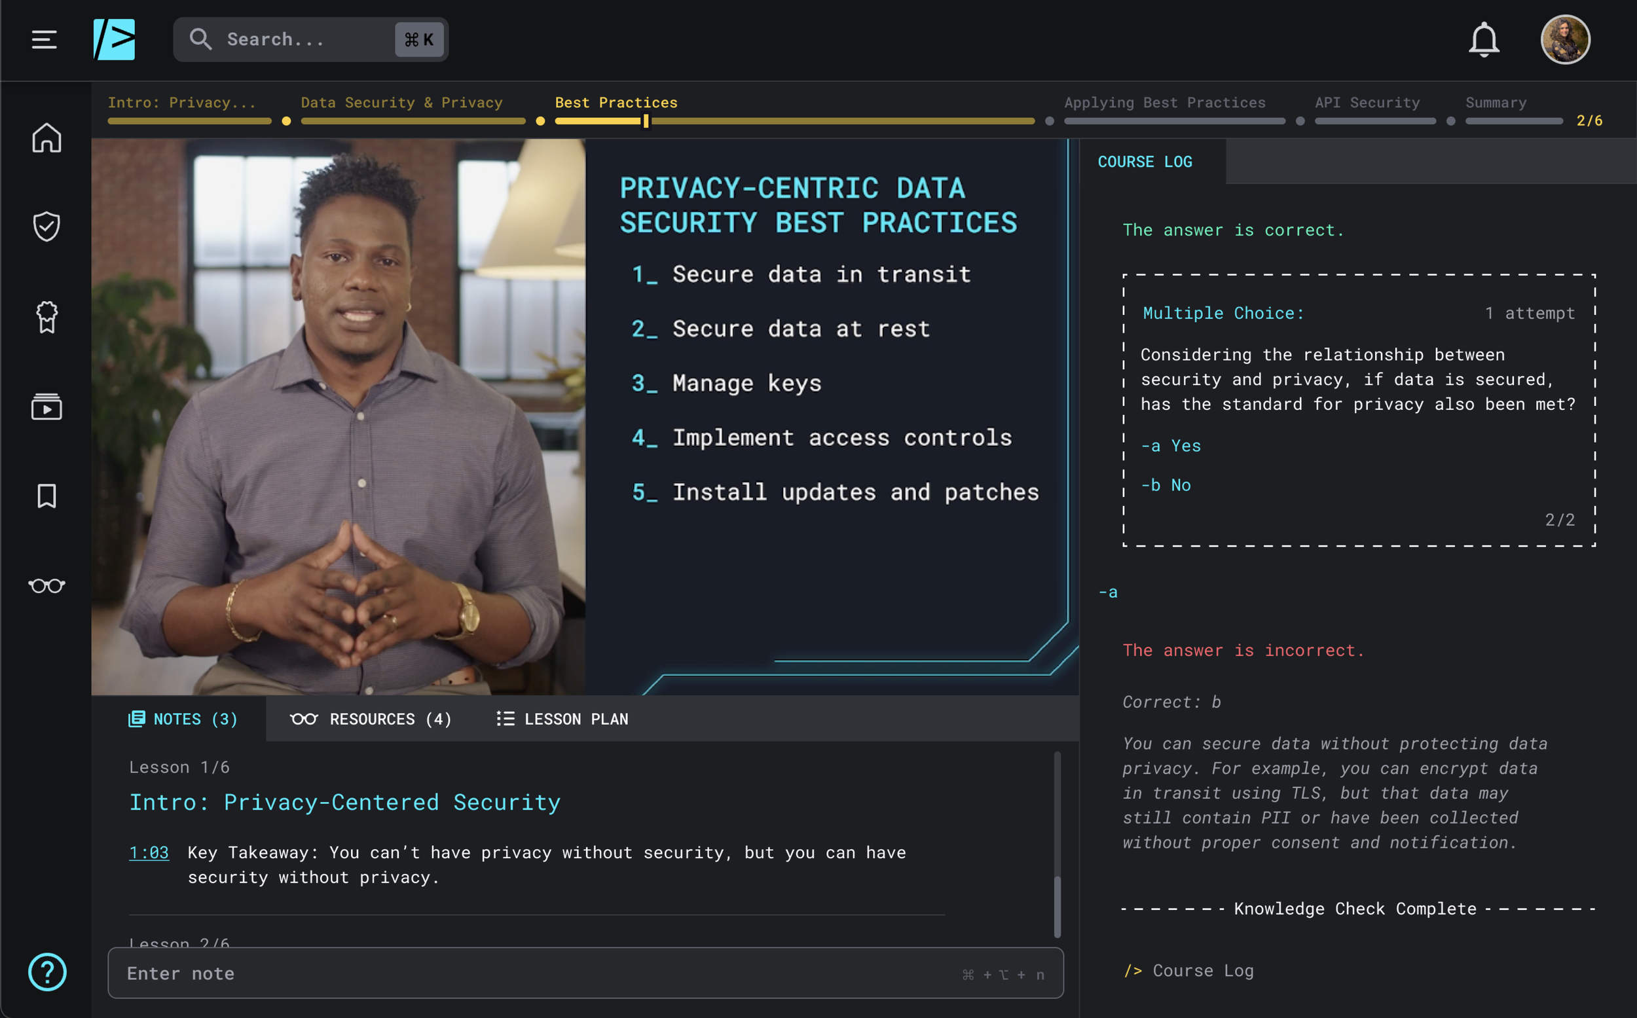Open the video library sidebar icon
1637x1018 pixels.
click(46, 407)
